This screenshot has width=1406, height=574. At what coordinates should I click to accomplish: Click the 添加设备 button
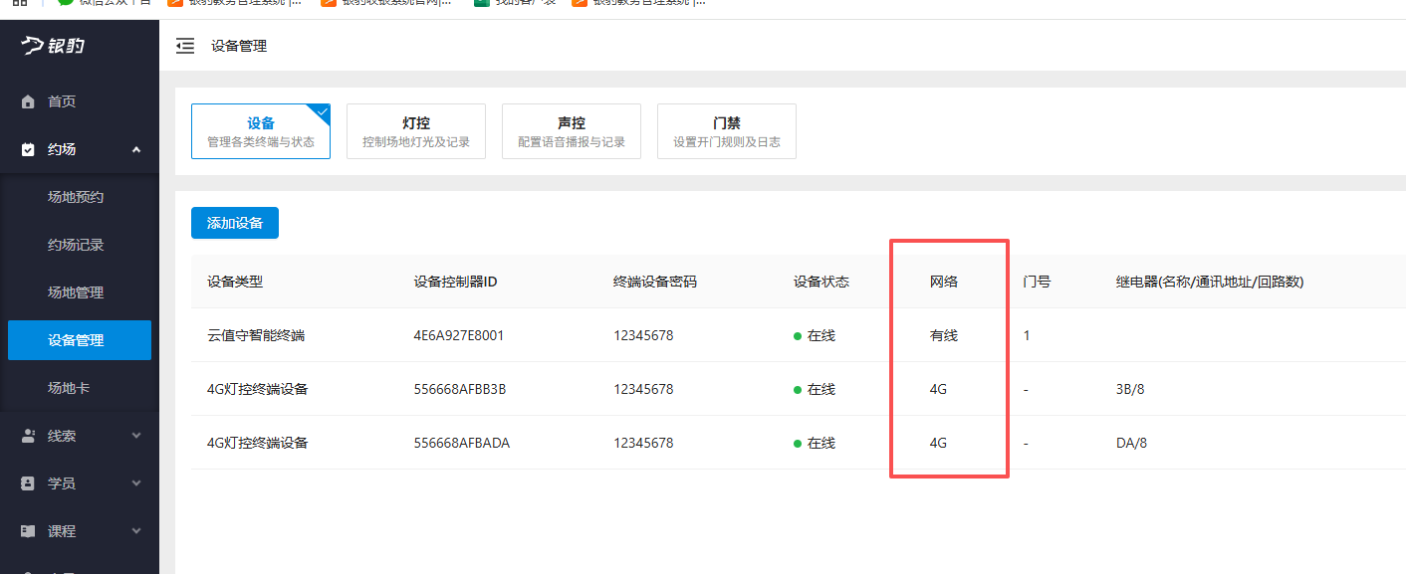234,223
